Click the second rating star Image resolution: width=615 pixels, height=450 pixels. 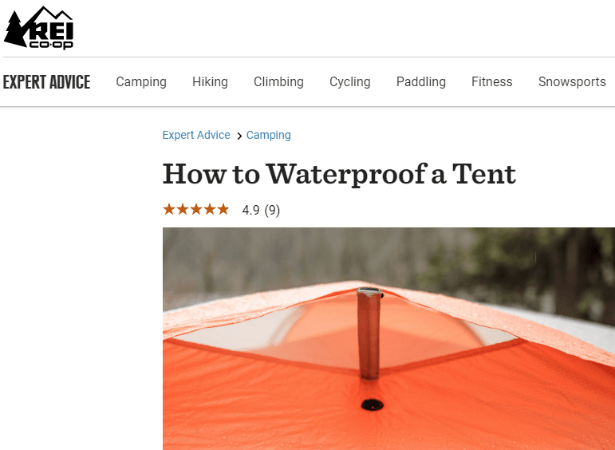[x=183, y=210]
